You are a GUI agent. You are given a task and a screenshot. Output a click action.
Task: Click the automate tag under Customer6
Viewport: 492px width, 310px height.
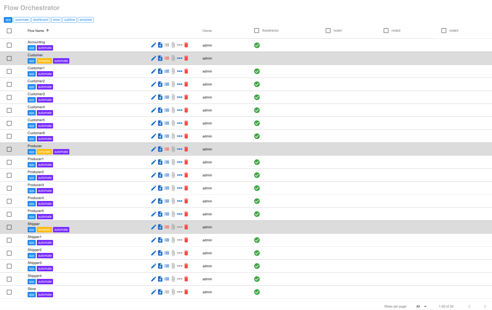point(45,139)
